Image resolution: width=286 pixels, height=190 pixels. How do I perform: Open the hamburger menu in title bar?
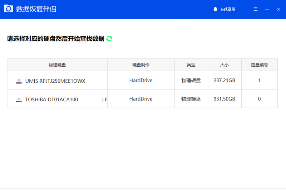click(x=256, y=9)
